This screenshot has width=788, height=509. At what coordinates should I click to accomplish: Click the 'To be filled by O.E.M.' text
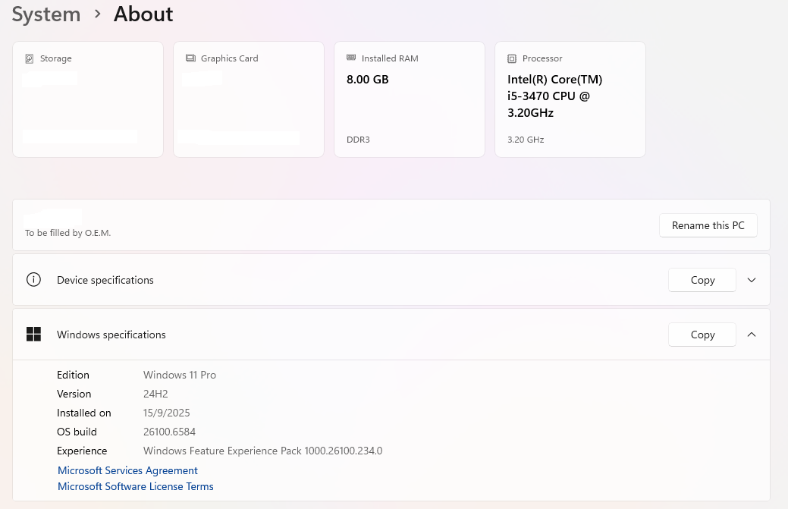(x=67, y=233)
